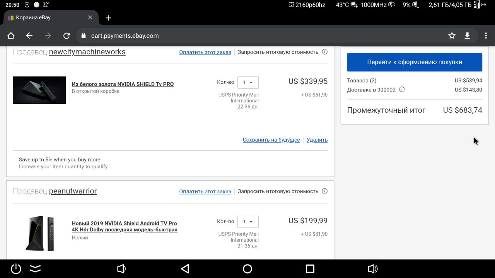Tap the white-background Shield TV Pro thumbnail
Screen dimensions: 495x278
click(39, 234)
